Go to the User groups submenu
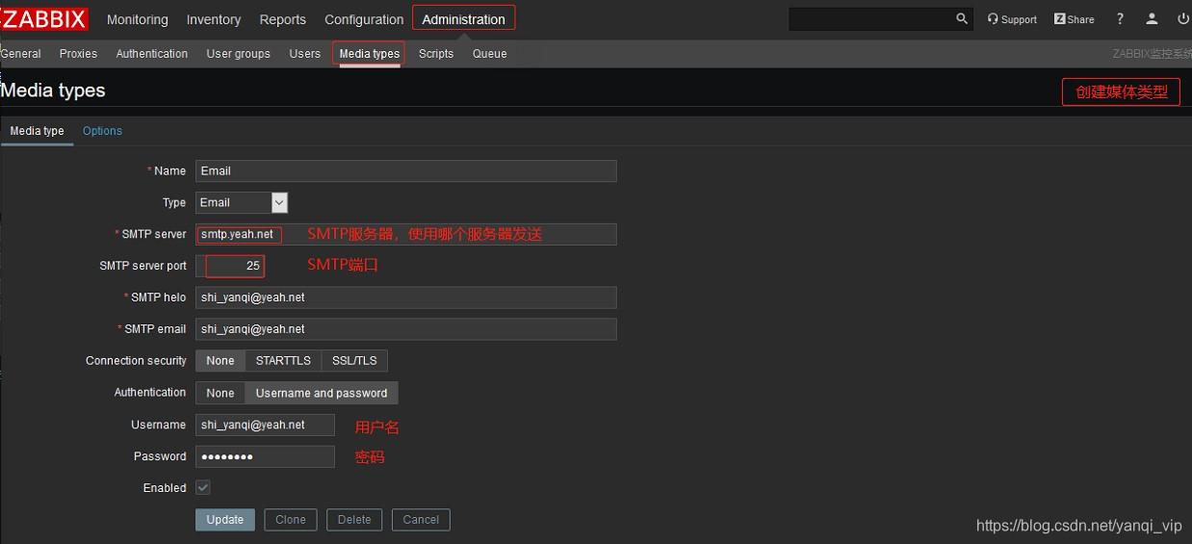 pyautogui.click(x=238, y=54)
